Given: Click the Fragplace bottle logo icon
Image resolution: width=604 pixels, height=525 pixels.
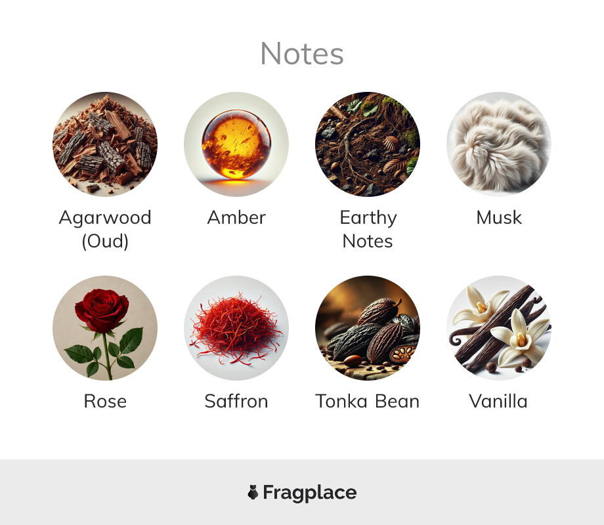Looking at the screenshot, I should (253, 492).
